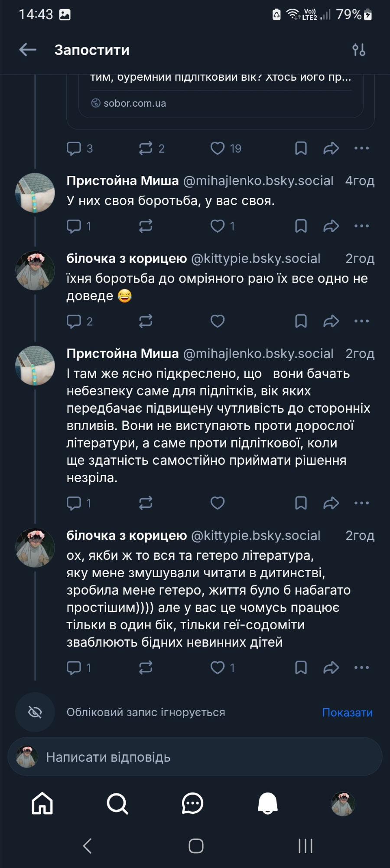This screenshot has height=868, width=390.
Task: Repost the post with 2 reposts
Action: click(x=146, y=148)
